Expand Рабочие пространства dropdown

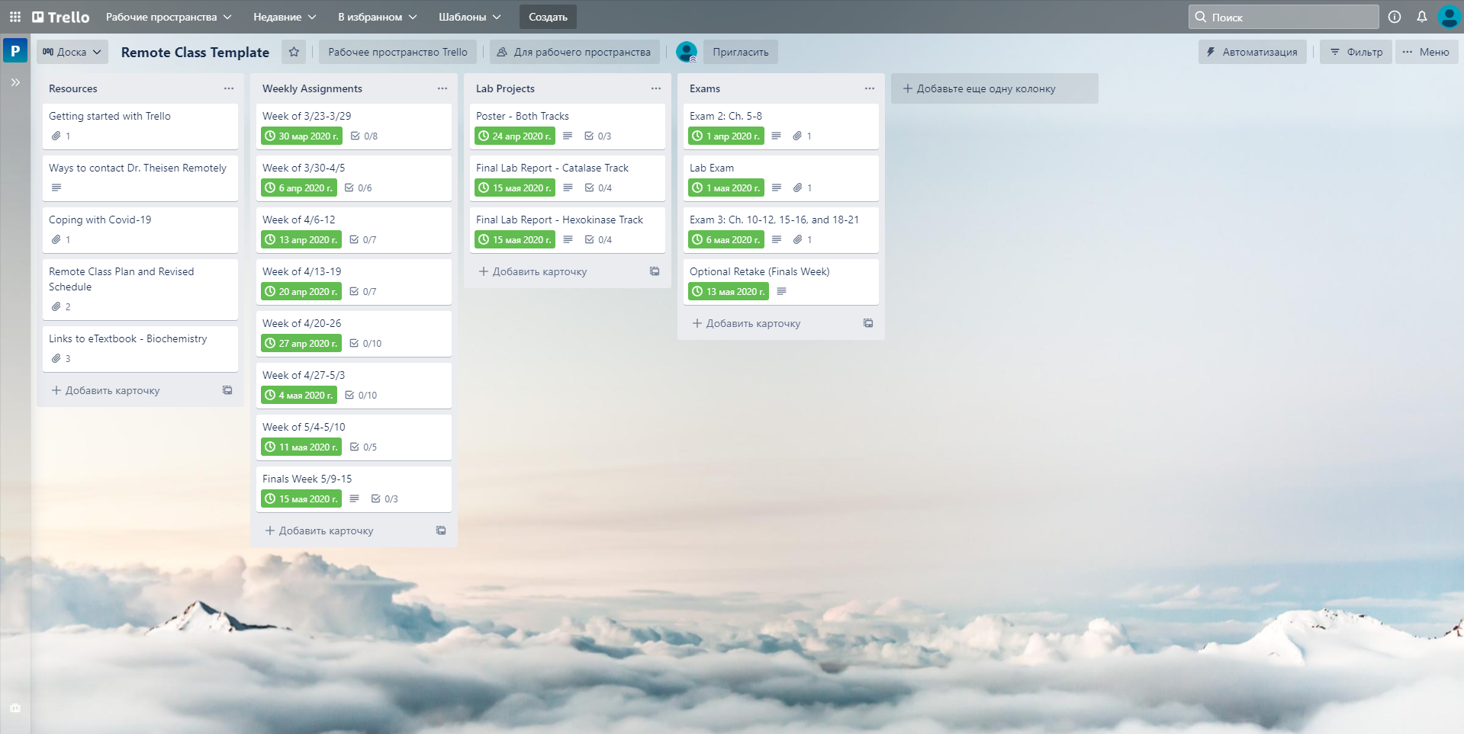pos(169,17)
